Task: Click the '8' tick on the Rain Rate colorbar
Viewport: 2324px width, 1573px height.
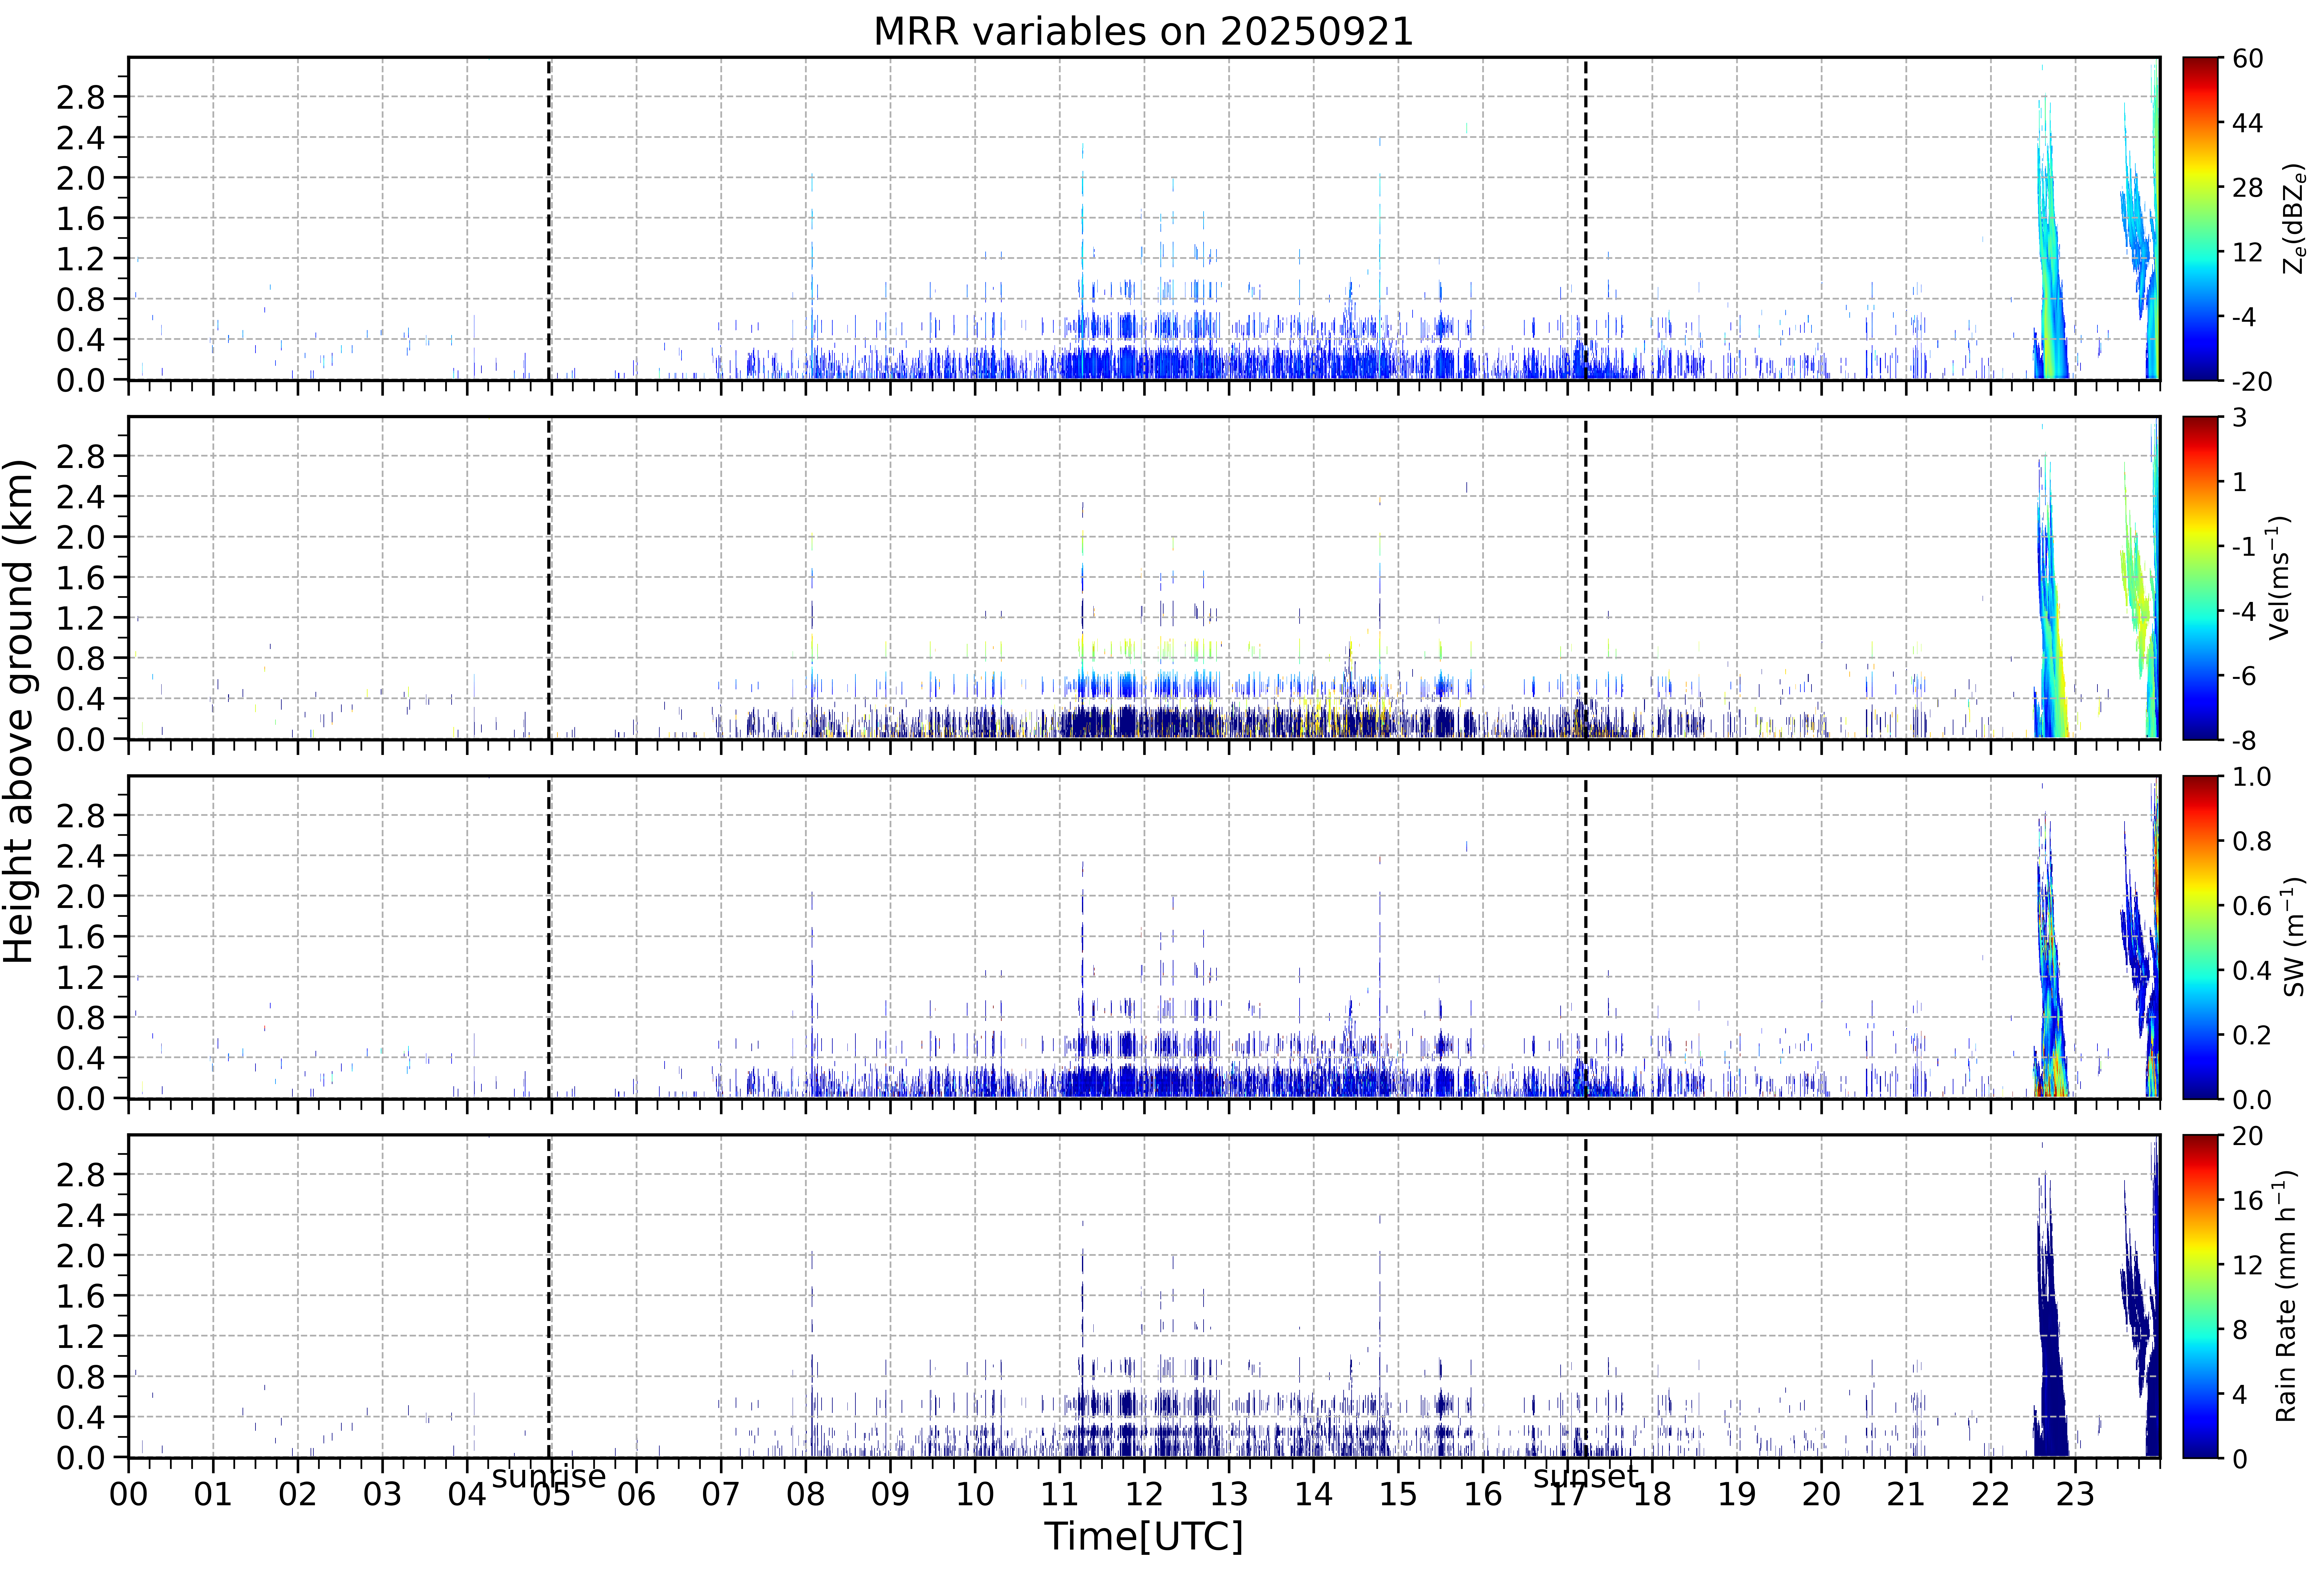Action: pos(2240,1330)
